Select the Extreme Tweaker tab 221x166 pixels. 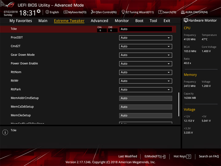pyautogui.click(x=69, y=21)
